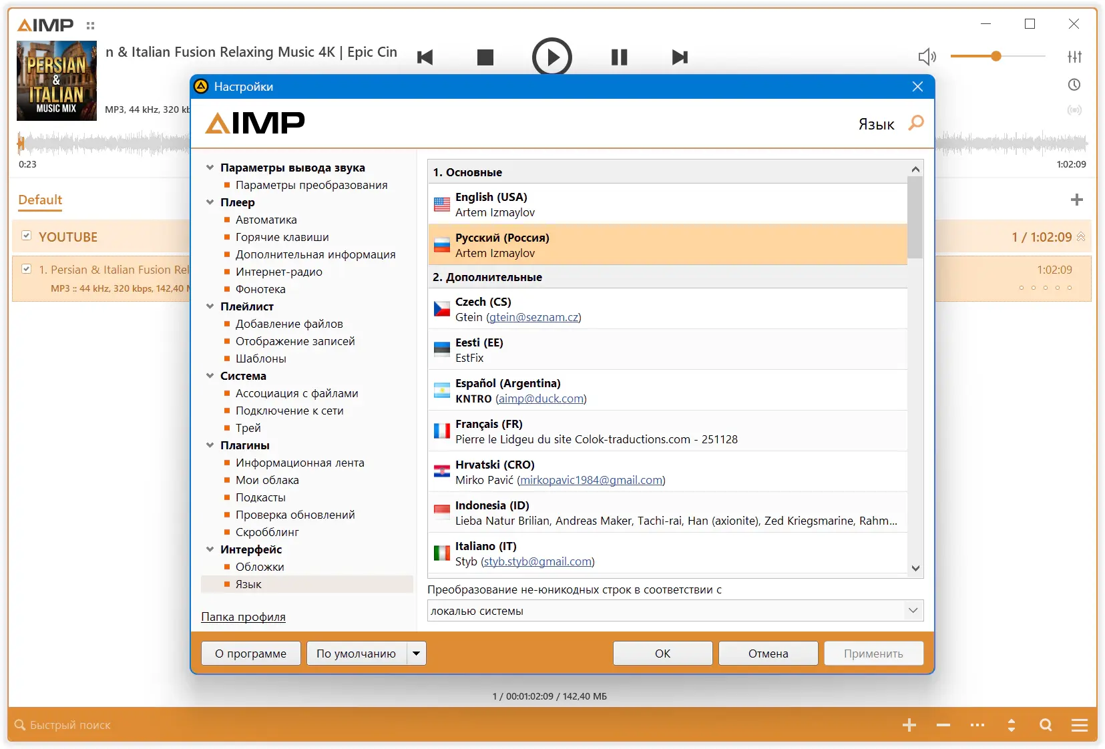Open Горячие клавиши settings page
1105x749 pixels.
282,237
